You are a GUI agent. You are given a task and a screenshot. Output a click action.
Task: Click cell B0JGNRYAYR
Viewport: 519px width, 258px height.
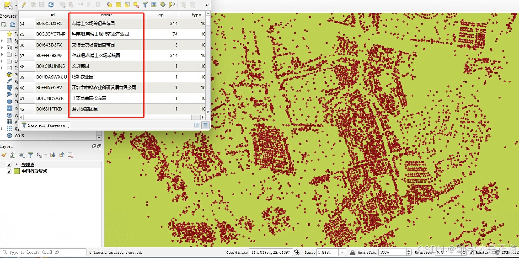pos(52,98)
